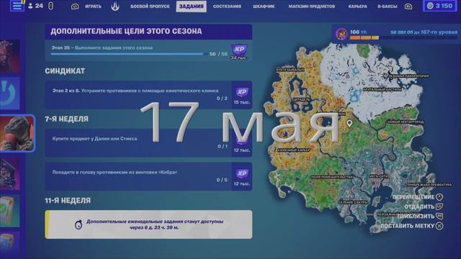Open the friends list showing 24

(35, 6)
